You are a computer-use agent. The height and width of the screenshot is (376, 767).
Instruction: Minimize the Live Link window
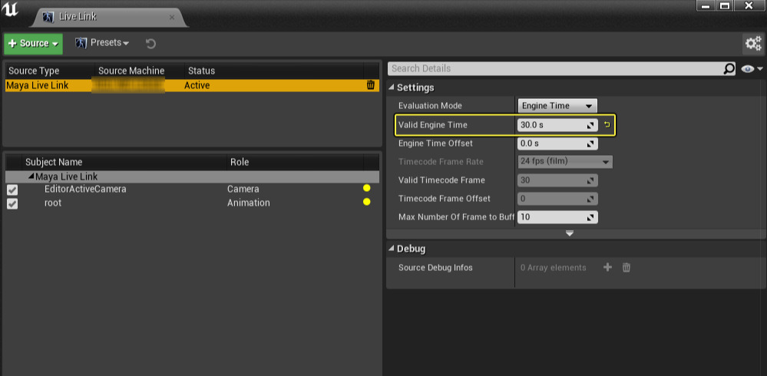point(706,6)
